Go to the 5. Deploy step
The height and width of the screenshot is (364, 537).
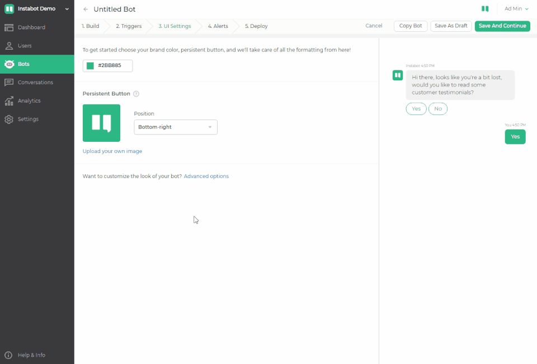tap(256, 26)
